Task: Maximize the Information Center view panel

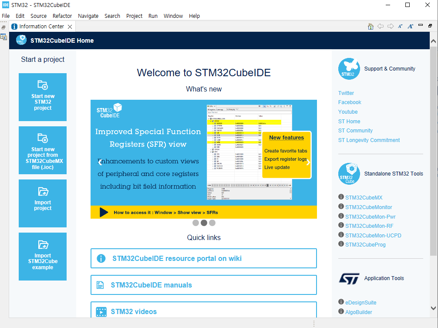Action: (x=430, y=26)
